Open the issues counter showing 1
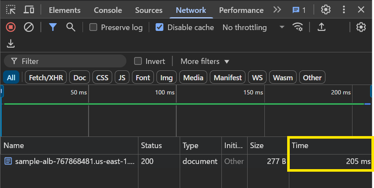This screenshot has height=188, width=374. pyautogui.click(x=299, y=10)
